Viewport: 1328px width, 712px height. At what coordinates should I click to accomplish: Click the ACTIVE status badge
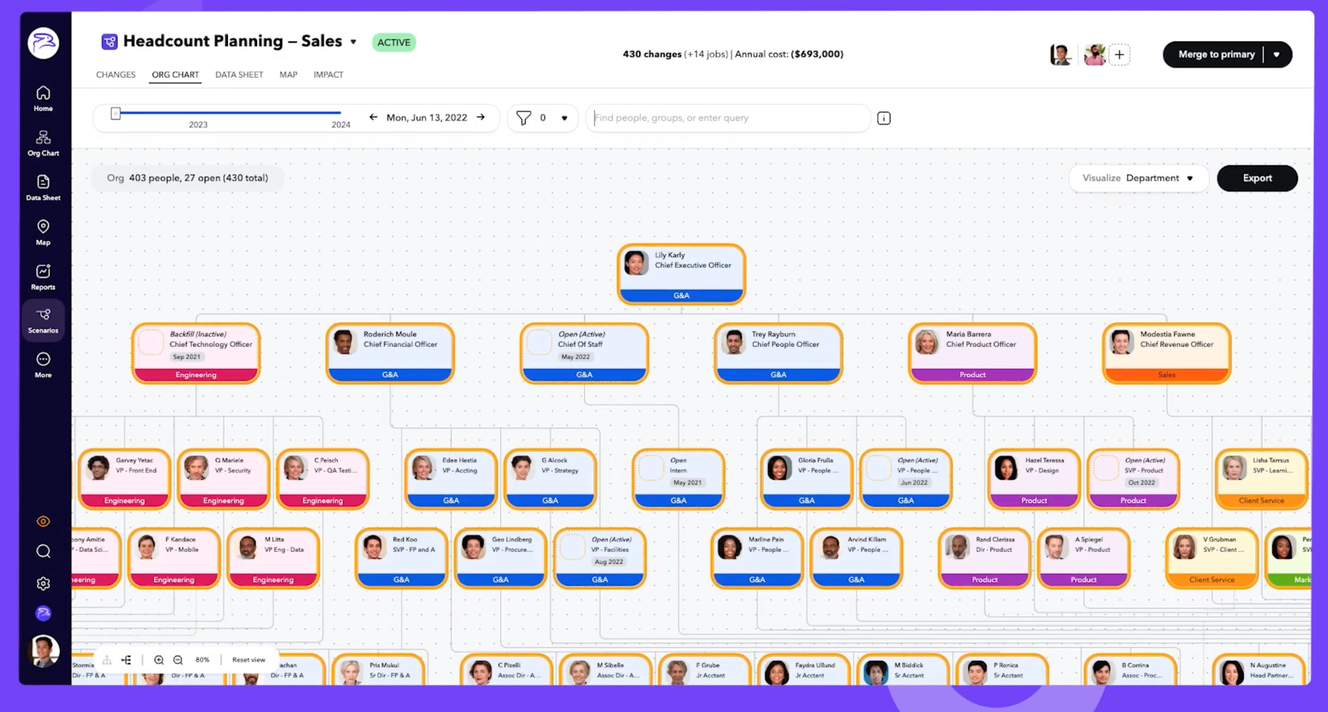click(x=394, y=42)
